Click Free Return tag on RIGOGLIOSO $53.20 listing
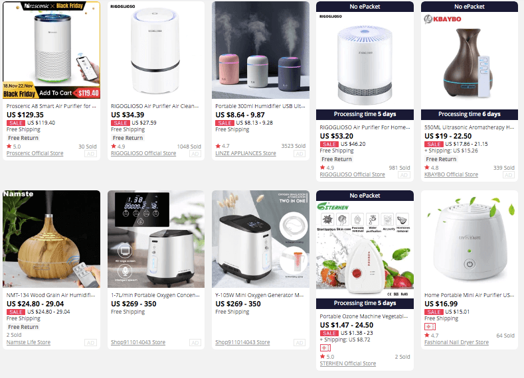This screenshot has width=524, height=378. (337, 159)
